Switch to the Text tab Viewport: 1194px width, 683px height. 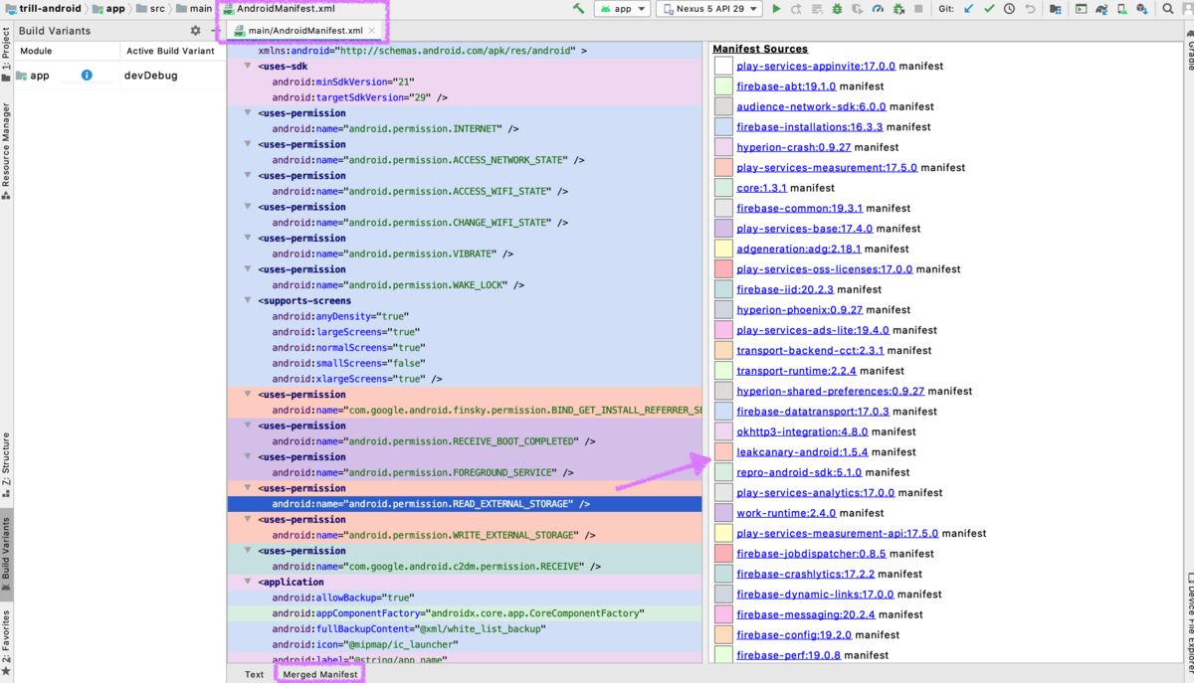tap(255, 674)
